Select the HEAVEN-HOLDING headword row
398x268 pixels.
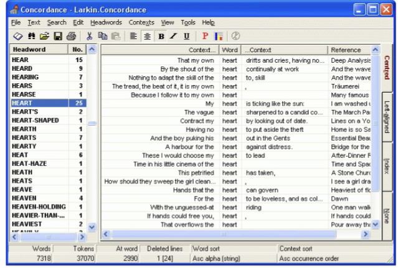[x=48, y=206]
